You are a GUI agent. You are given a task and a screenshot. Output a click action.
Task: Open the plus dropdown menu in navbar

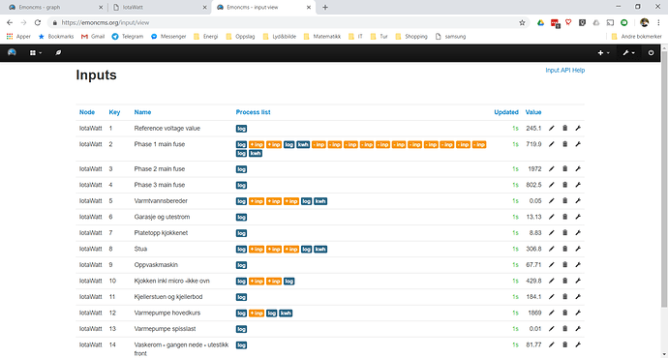tap(603, 53)
